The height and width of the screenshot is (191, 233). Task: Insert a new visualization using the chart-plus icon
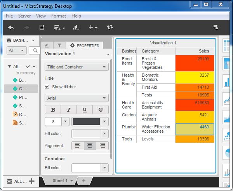pyautogui.click(x=76, y=27)
